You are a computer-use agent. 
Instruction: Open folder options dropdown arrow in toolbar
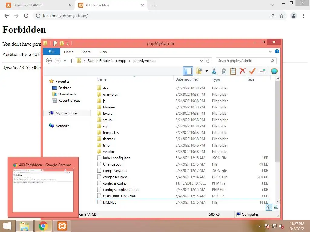pyautogui.click(x=206, y=71)
